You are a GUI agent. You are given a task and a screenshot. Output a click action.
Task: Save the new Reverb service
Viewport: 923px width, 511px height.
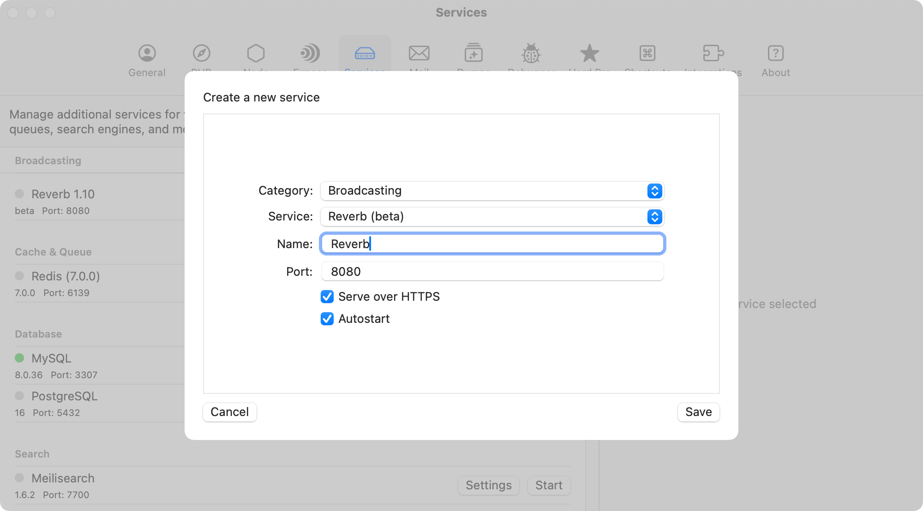(698, 412)
